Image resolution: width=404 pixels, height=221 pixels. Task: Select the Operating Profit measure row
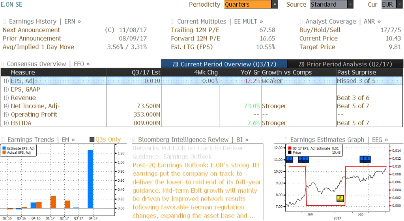(x=202, y=114)
